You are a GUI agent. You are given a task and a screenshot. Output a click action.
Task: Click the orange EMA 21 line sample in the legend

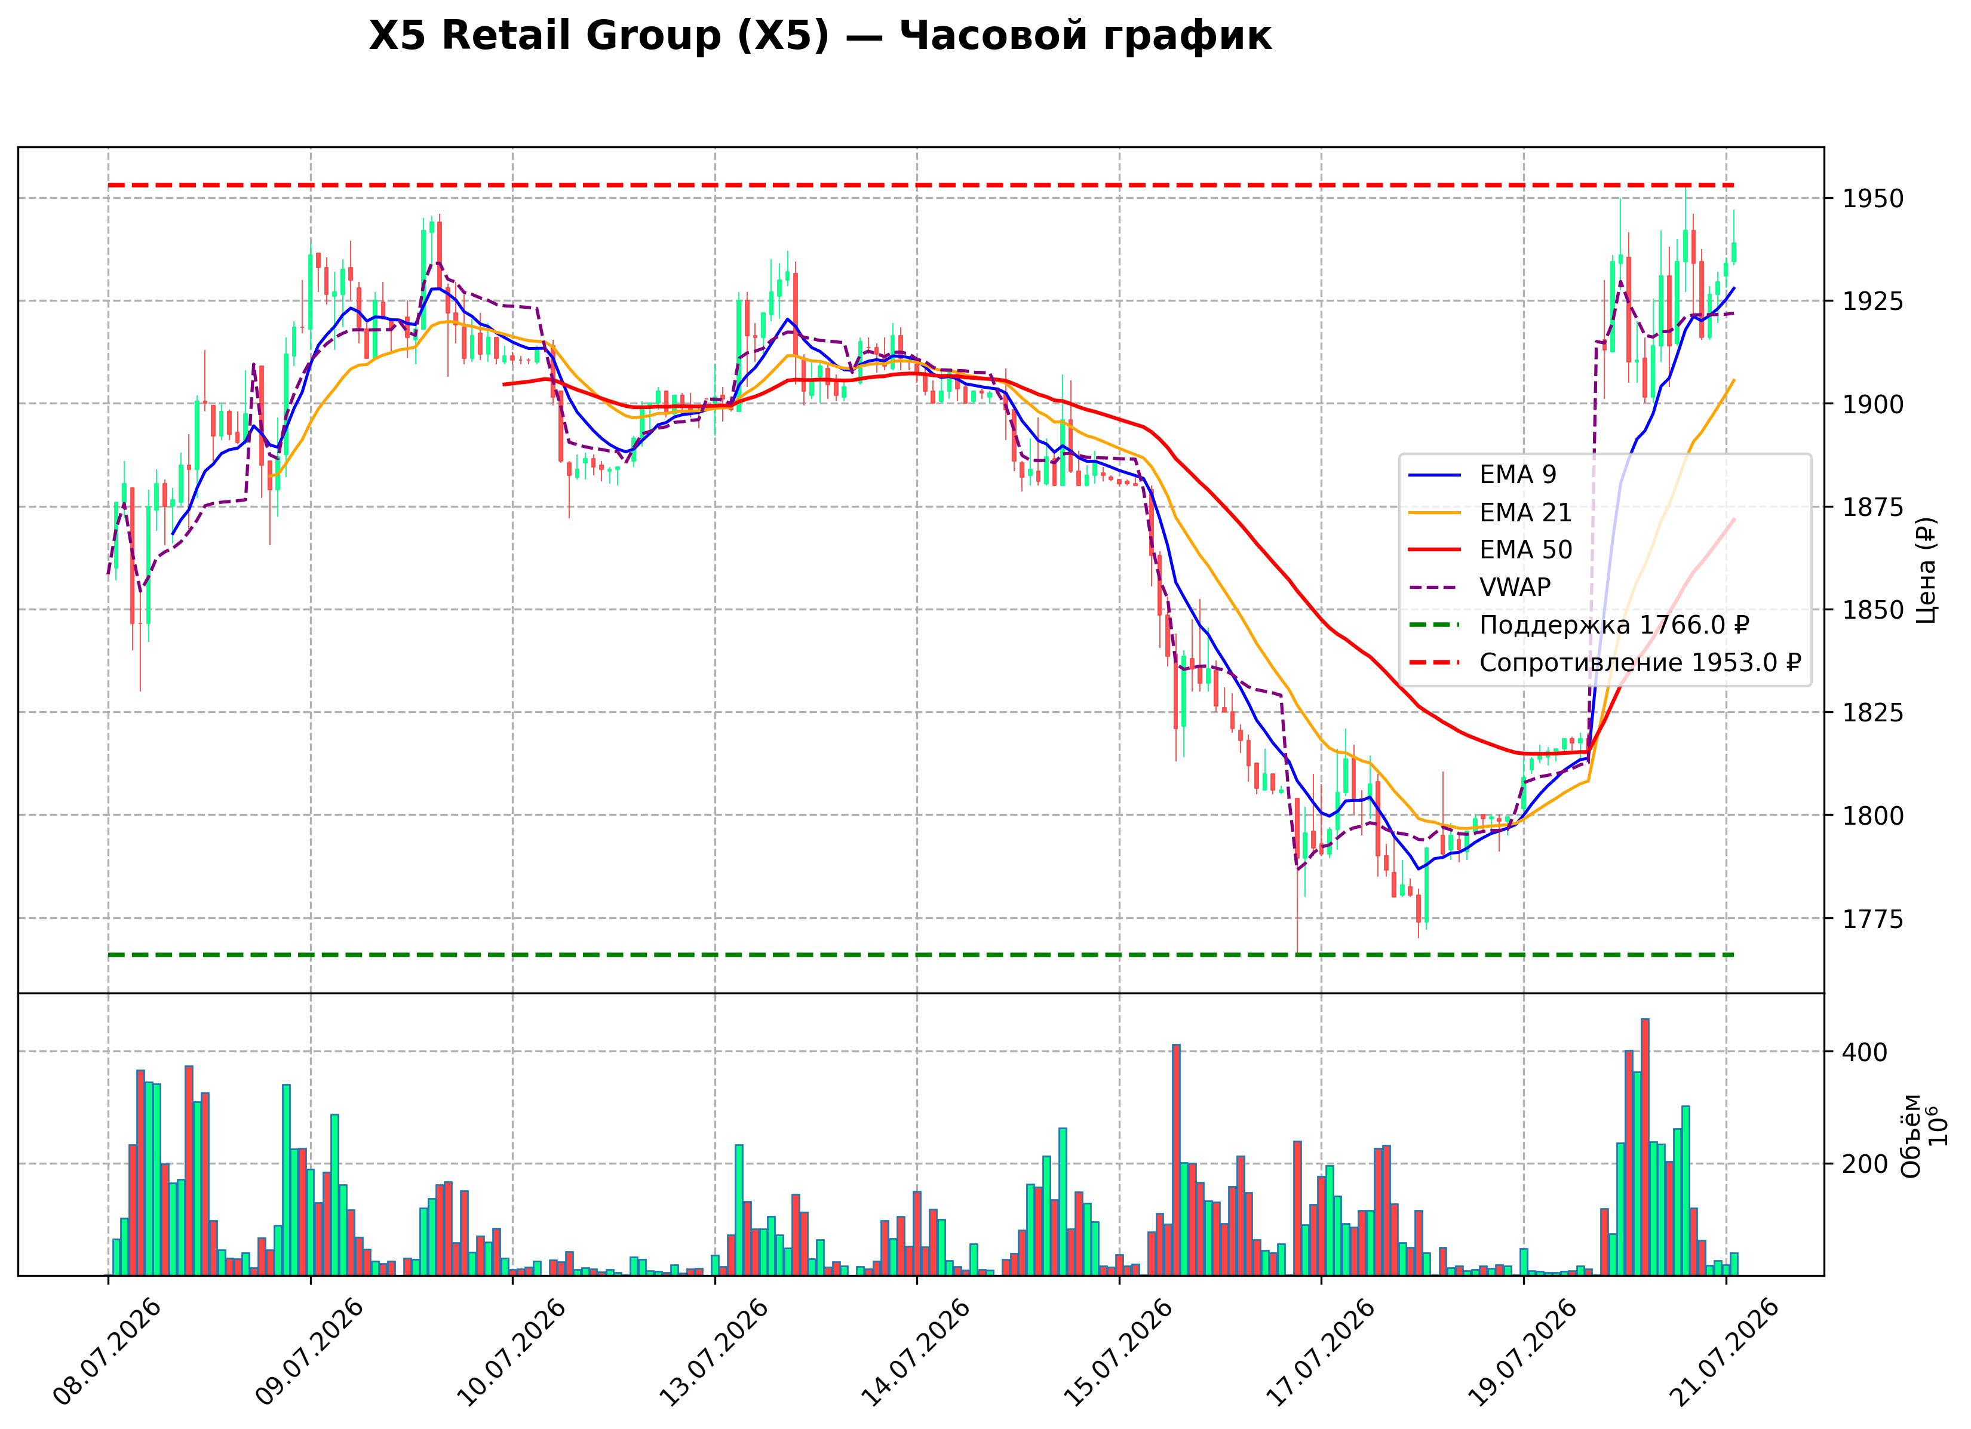point(1435,512)
